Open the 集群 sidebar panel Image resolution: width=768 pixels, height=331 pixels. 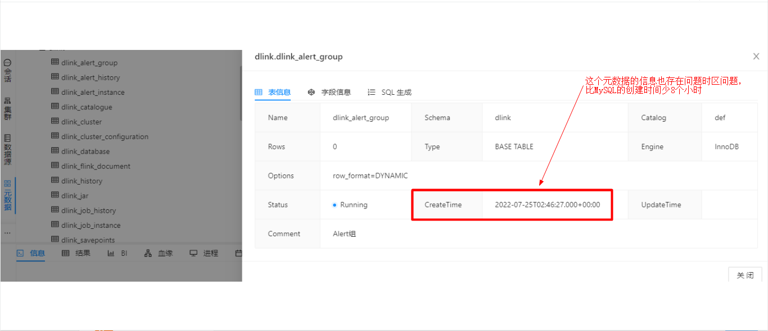[x=7, y=109]
